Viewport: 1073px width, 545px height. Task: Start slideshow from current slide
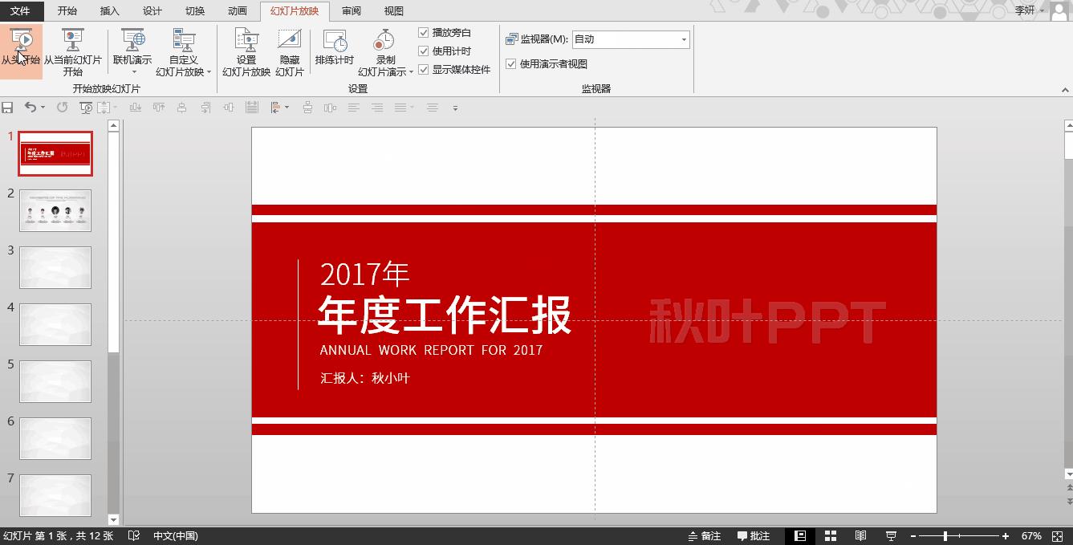coord(73,52)
